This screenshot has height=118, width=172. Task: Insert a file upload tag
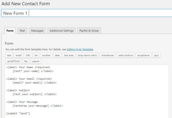pyautogui.click(x=26, y=61)
